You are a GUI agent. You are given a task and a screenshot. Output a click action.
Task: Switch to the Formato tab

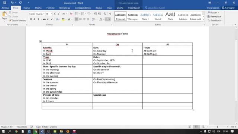point(51,8)
